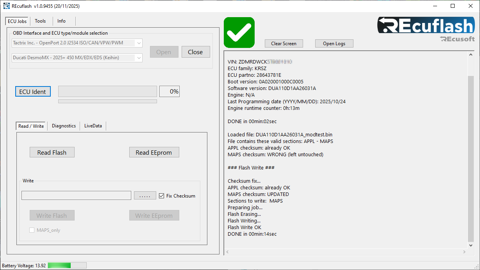Click the 'Preparing job...' log line
This screenshot has width=480, height=270.
245,207
